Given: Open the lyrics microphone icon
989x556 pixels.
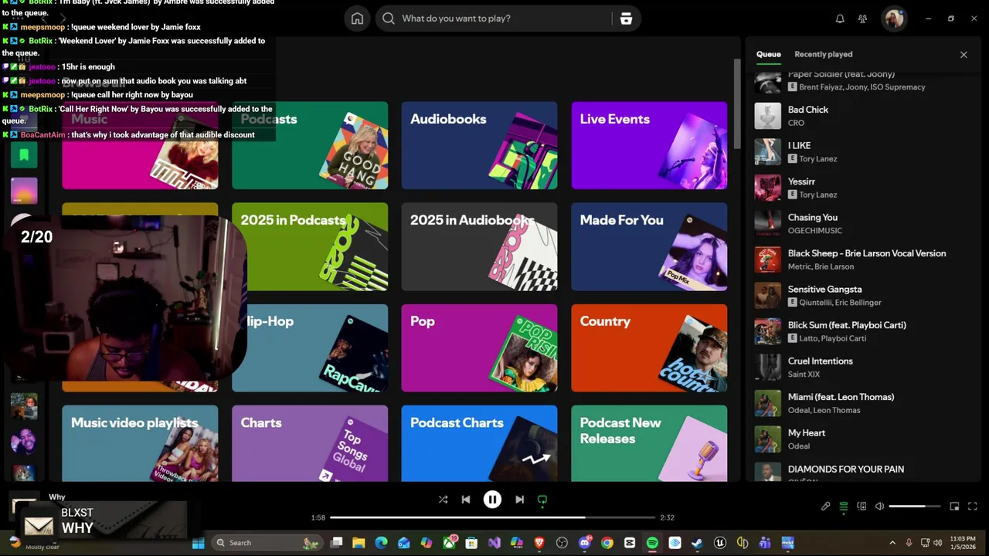Looking at the screenshot, I should [x=825, y=507].
